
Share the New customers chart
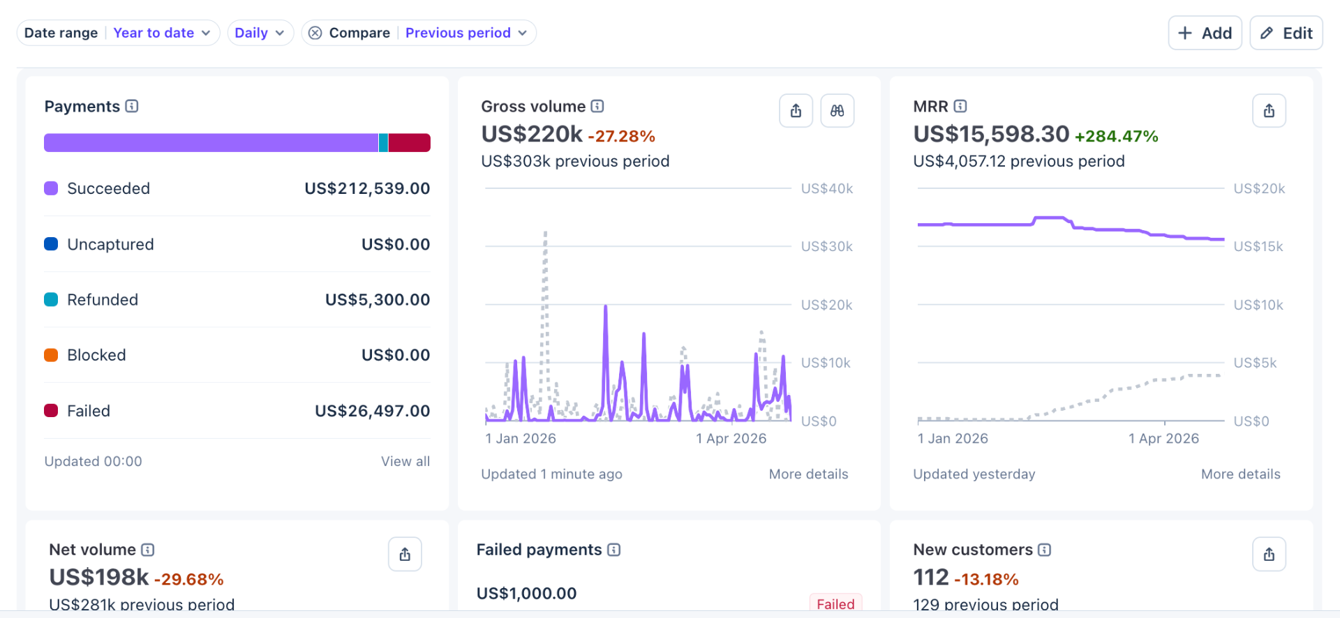click(x=1269, y=555)
